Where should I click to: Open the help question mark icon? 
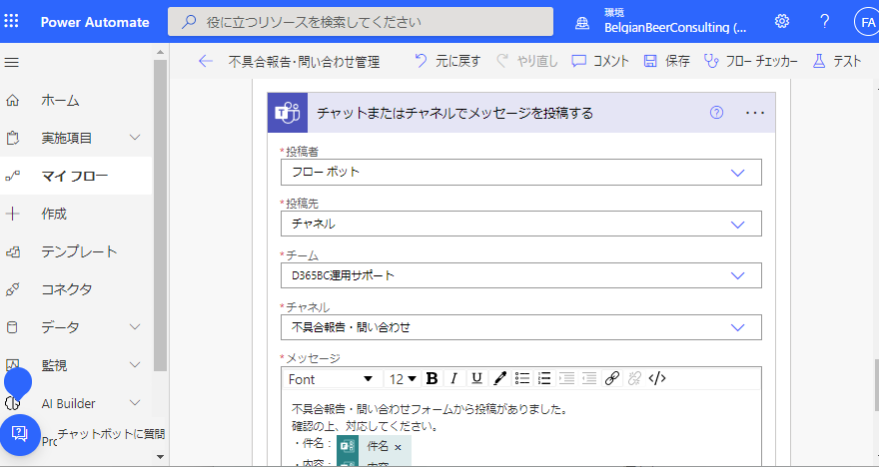(824, 21)
